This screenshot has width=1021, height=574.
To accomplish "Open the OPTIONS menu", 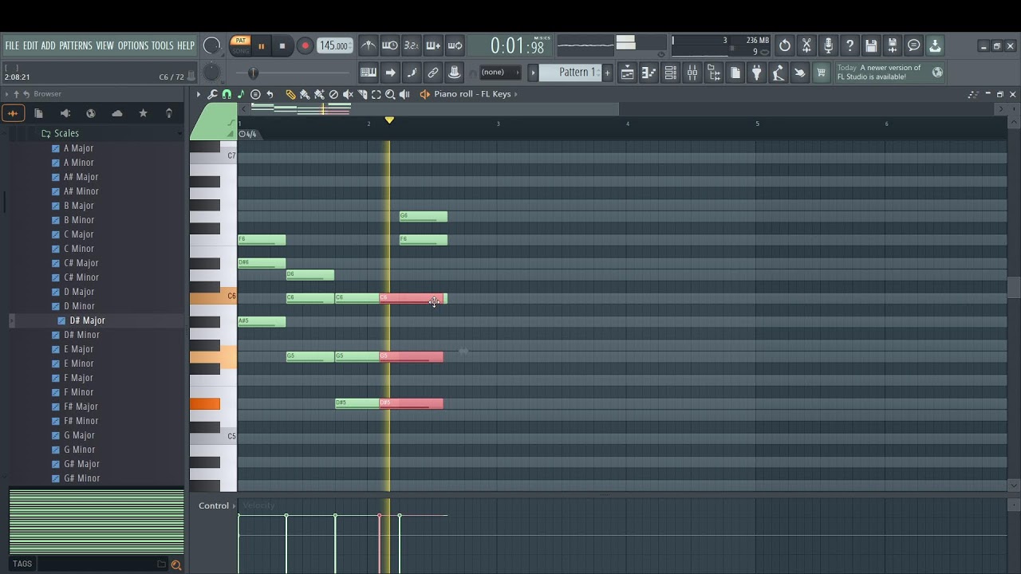I will point(133,45).
